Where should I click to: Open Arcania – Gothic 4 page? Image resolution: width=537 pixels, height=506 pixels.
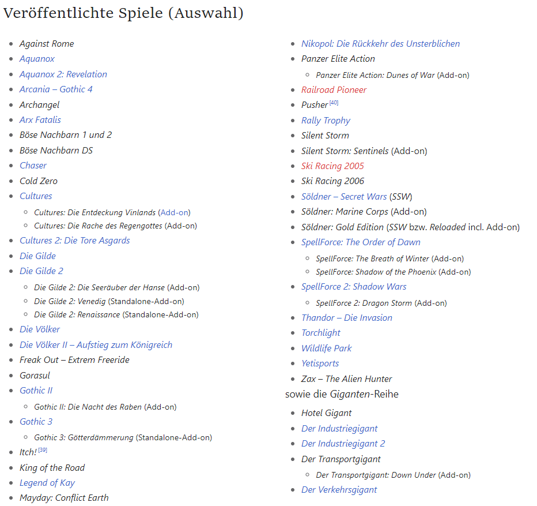pos(56,89)
